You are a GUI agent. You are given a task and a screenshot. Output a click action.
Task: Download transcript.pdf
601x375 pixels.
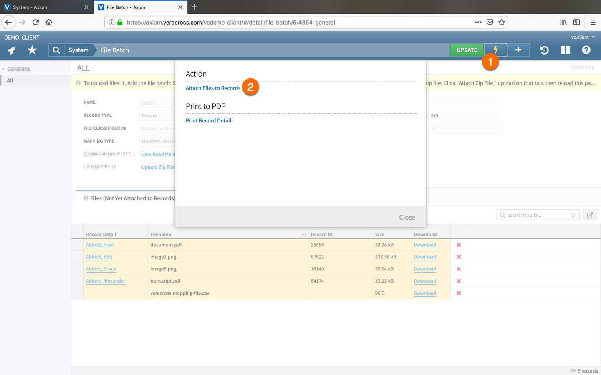coord(425,281)
